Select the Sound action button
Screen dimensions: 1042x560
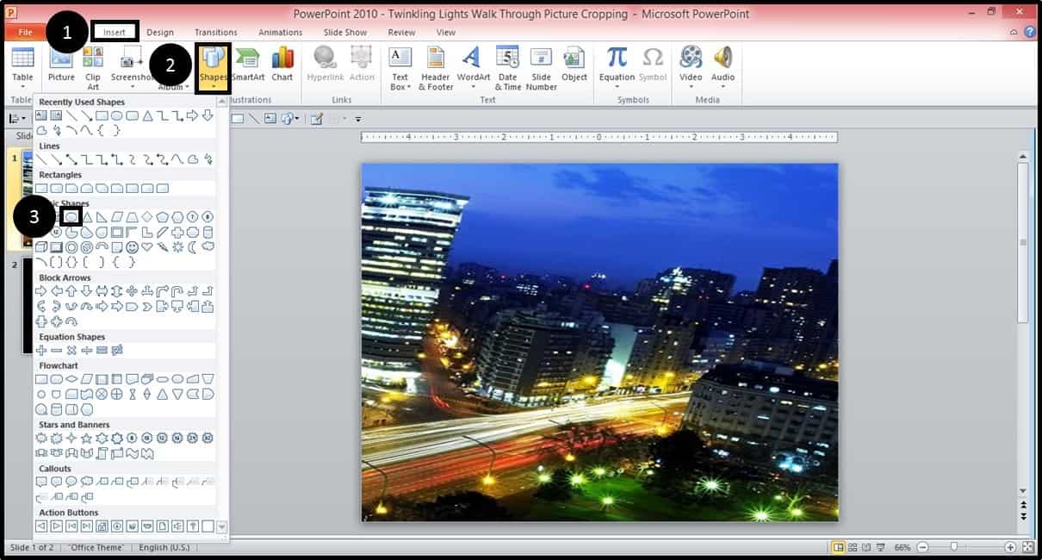177,526
